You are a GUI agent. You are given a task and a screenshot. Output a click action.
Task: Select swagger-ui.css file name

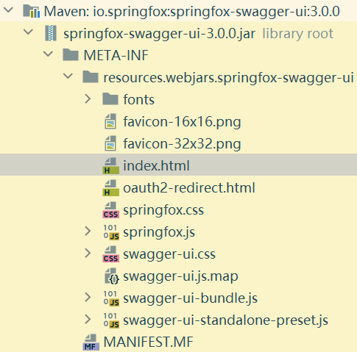click(x=169, y=254)
